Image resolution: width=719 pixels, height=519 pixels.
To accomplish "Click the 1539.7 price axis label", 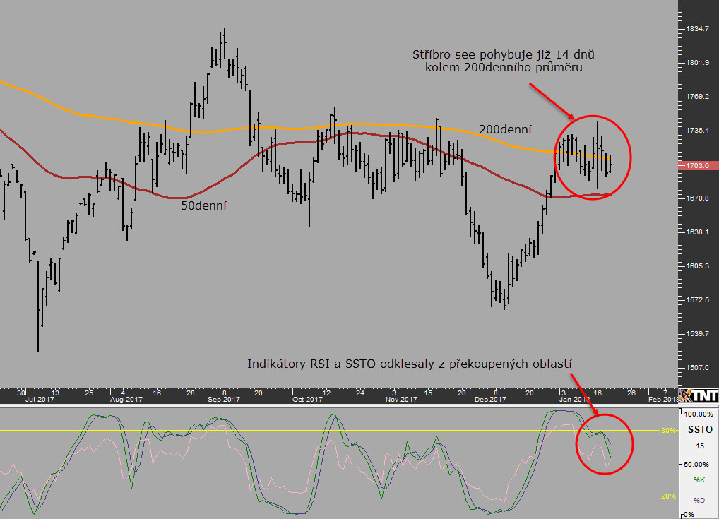I will pyautogui.click(x=697, y=334).
